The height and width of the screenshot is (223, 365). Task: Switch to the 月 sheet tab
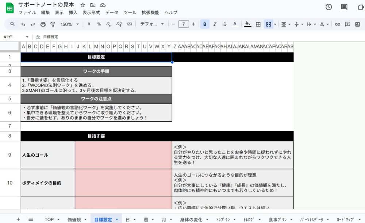pyautogui.click(x=164, y=219)
